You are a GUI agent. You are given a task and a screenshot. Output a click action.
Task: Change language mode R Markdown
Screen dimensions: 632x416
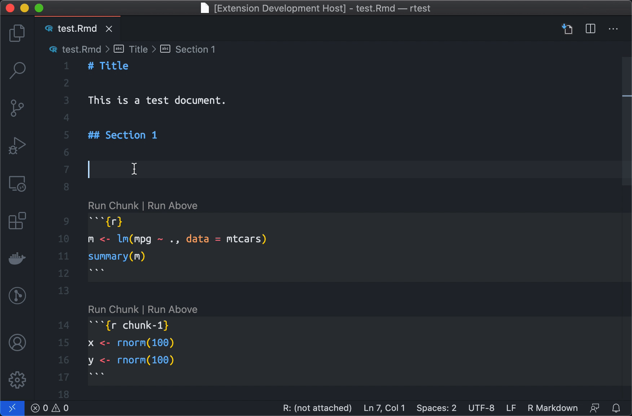click(553, 408)
